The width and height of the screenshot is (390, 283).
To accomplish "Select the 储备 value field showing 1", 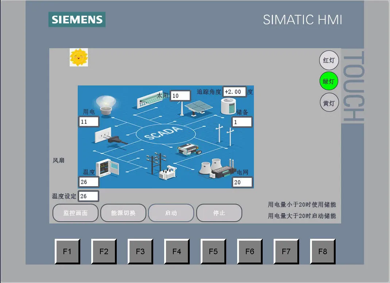I will tap(242, 122).
